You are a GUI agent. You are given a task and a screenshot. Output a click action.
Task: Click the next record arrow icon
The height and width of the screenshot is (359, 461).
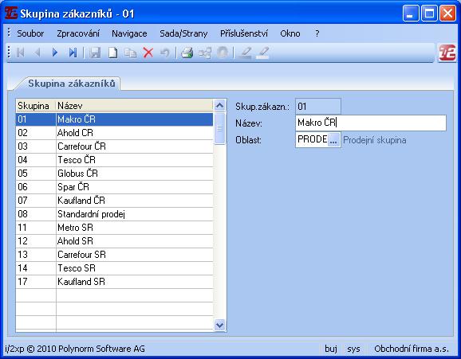[55, 53]
